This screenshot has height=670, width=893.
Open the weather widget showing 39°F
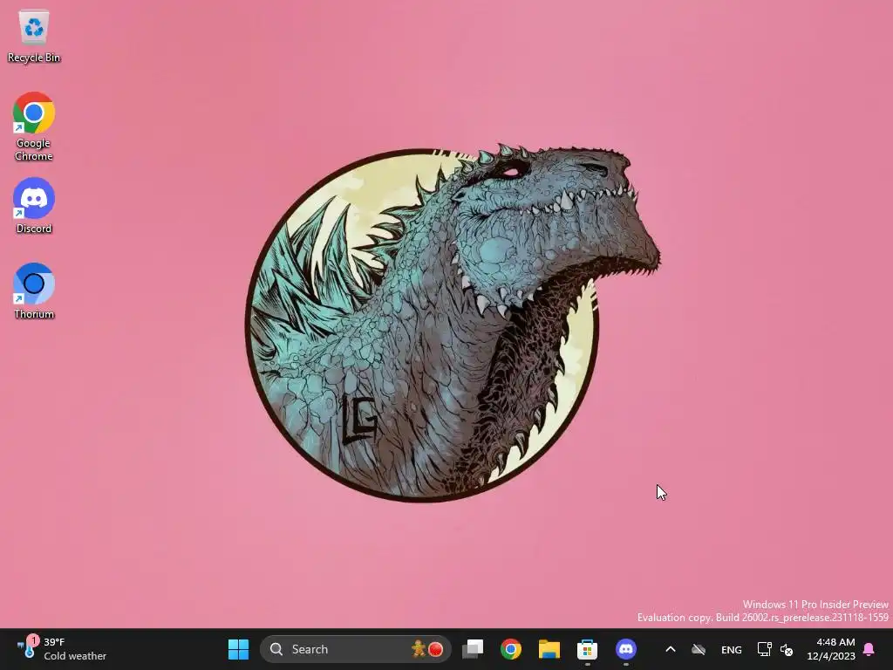coord(61,649)
